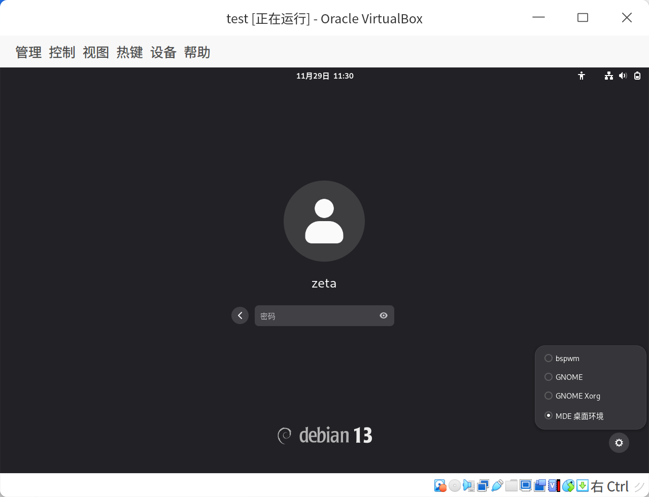Open the 热键 menu
Viewport: 649px width, 497px height.
click(x=130, y=52)
